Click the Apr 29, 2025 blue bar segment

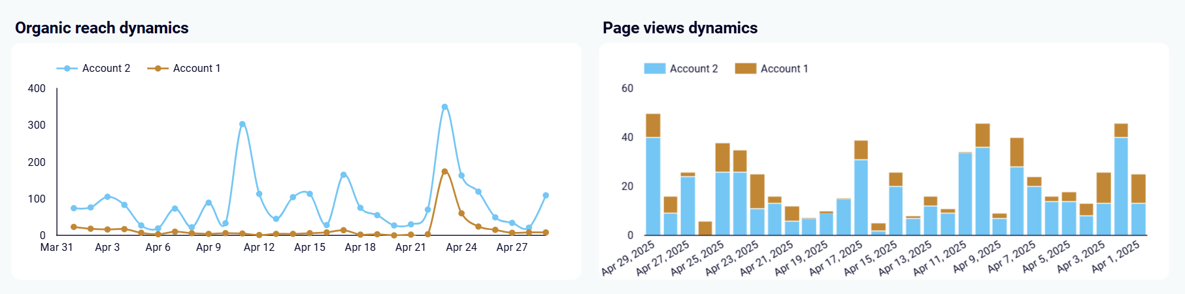(x=653, y=186)
